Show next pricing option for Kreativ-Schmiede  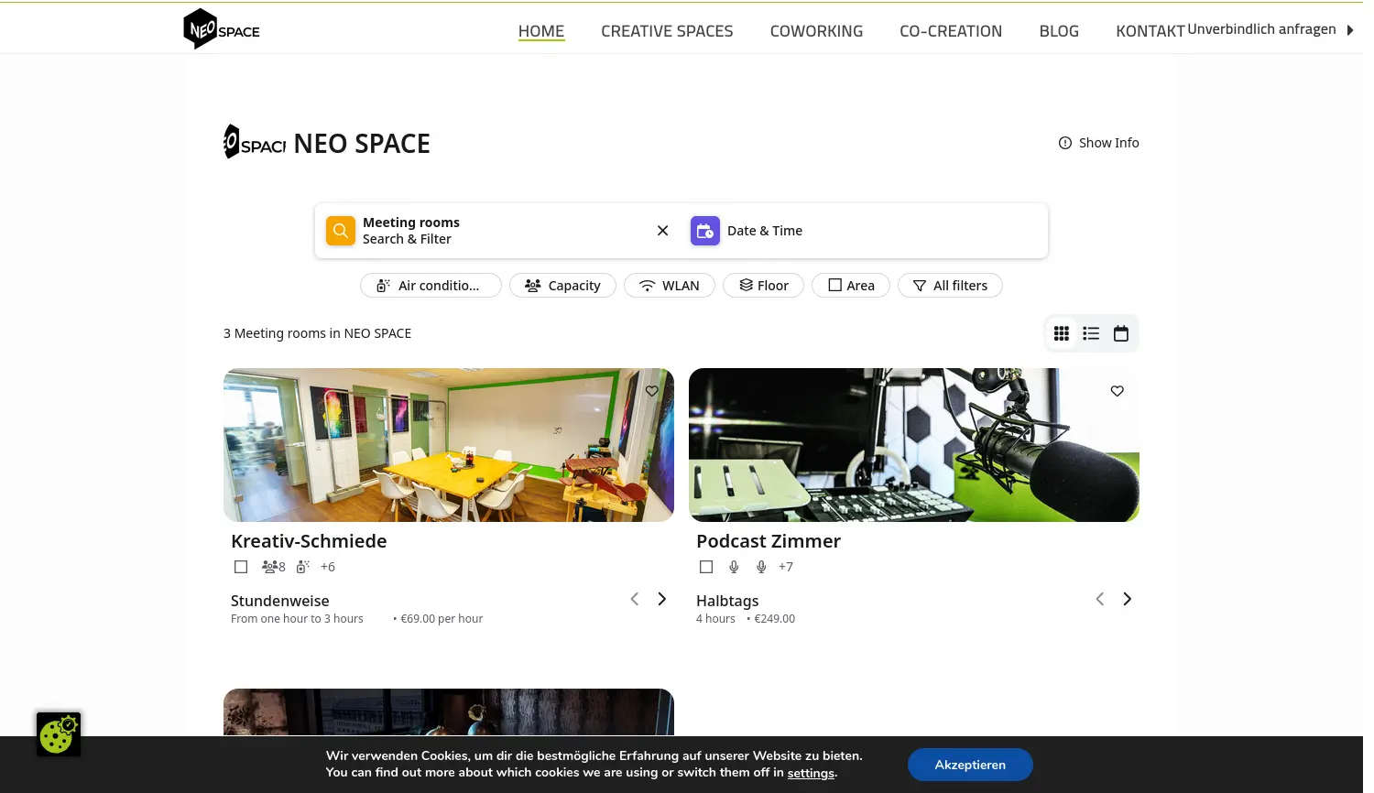pos(661,599)
